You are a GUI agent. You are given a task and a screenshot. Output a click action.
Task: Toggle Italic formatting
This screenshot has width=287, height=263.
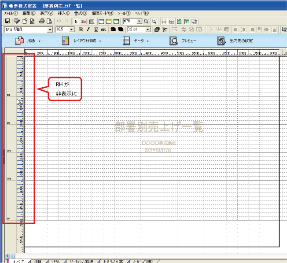click(88, 30)
